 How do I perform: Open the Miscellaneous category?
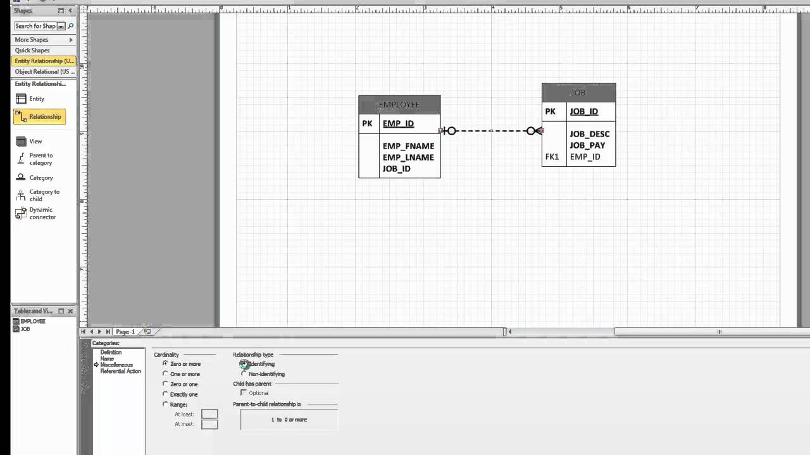pos(116,365)
